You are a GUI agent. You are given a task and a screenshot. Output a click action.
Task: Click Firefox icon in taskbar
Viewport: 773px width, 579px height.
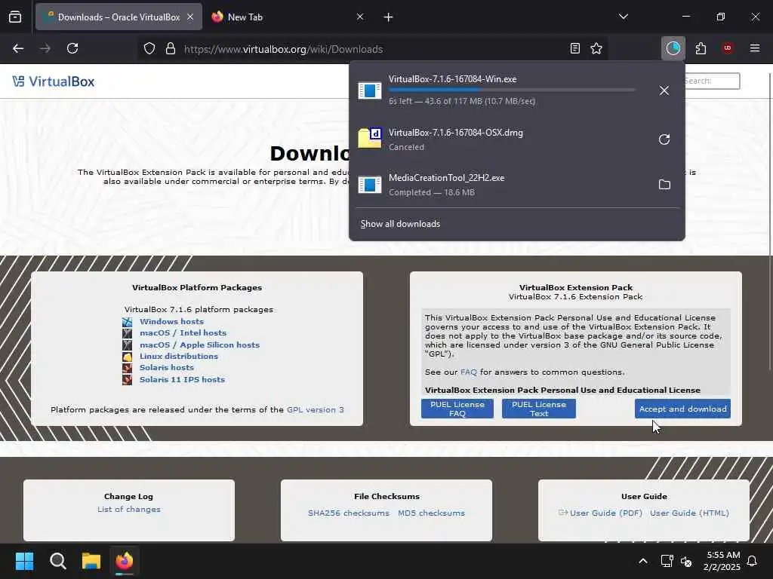click(125, 561)
